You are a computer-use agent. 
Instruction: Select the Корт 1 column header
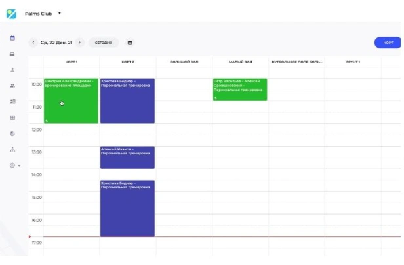click(x=71, y=62)
